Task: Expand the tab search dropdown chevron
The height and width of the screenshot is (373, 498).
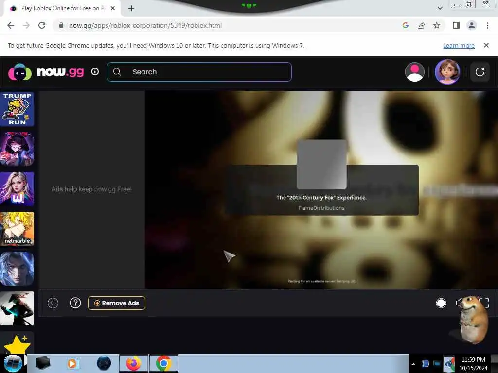Action: point(440,8)
